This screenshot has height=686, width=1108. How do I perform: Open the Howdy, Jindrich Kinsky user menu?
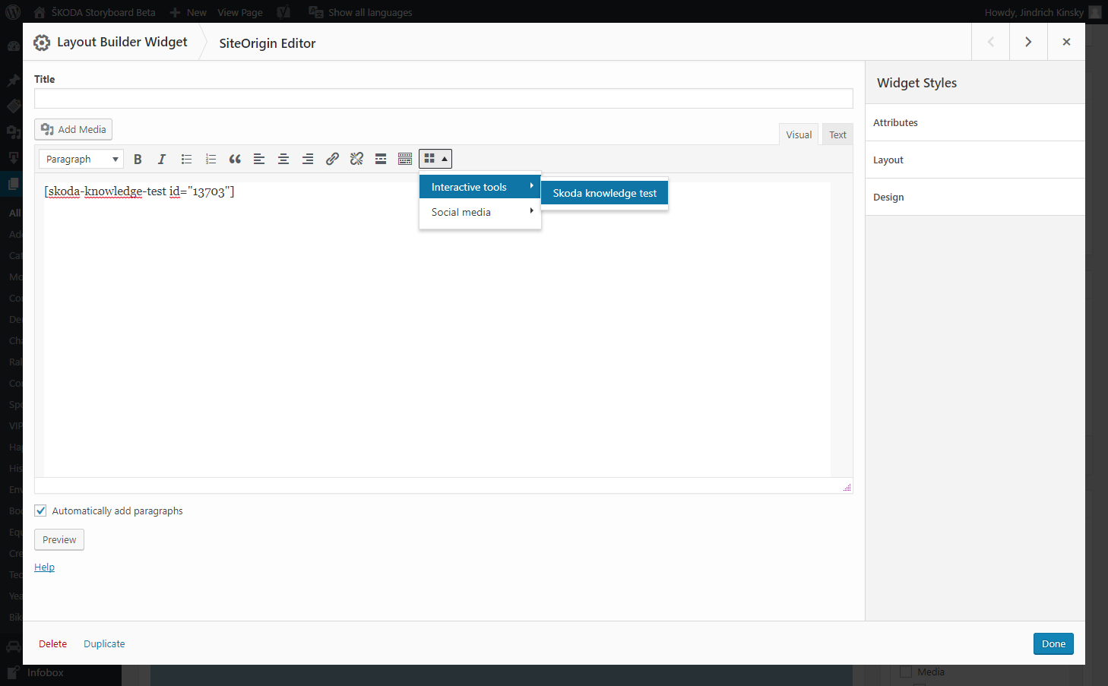(1042, 12)
